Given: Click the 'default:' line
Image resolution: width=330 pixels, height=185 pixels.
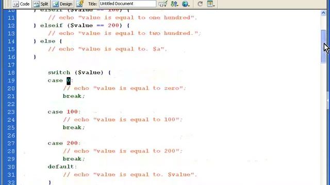Looking at the screenshot, I should click(62, 166).
